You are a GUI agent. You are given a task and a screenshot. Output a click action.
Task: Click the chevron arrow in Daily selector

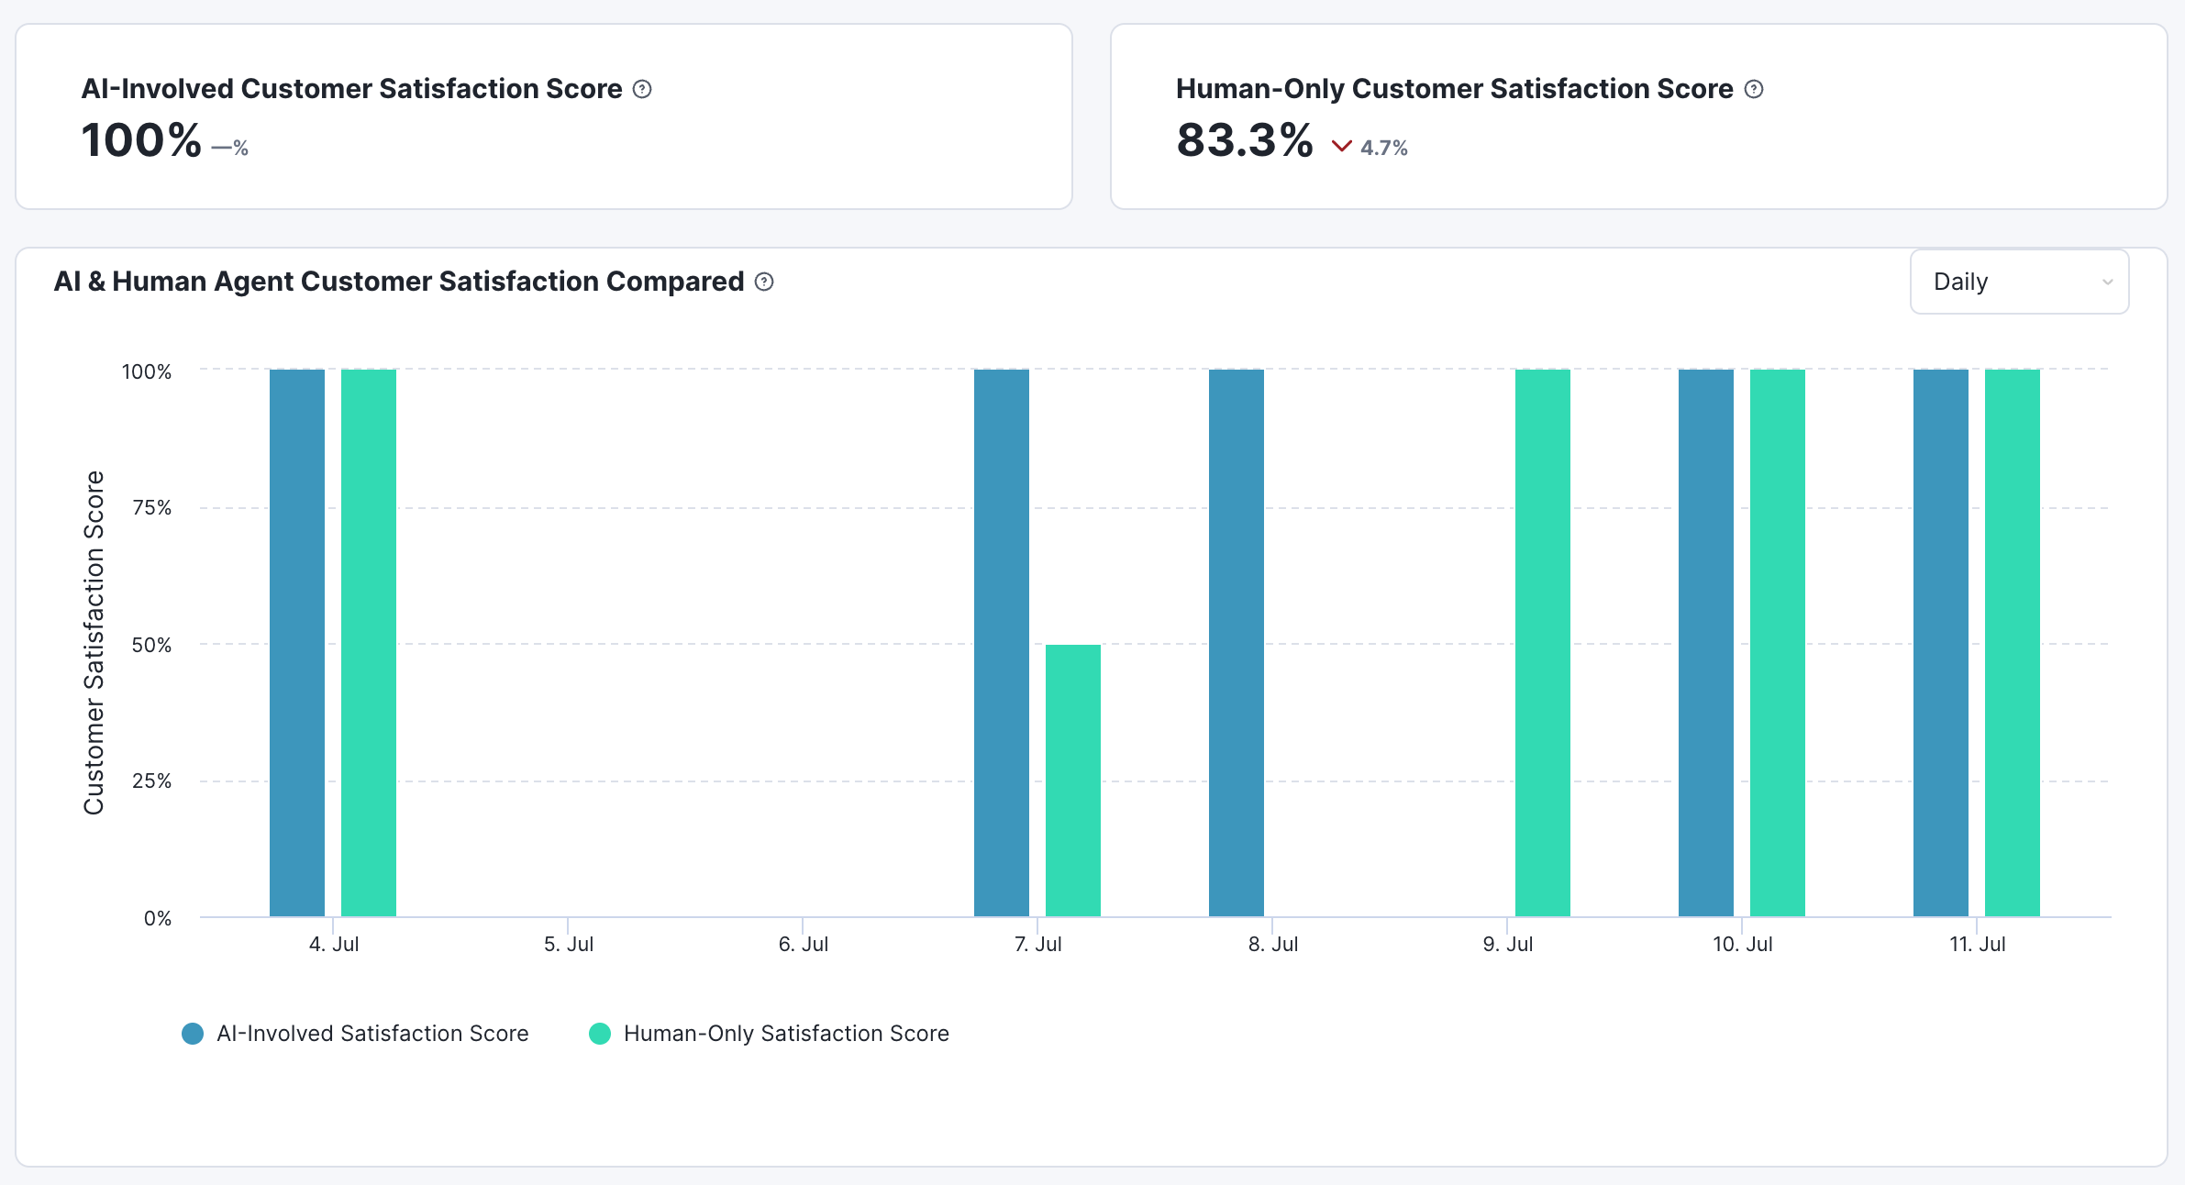(2107, 282)
